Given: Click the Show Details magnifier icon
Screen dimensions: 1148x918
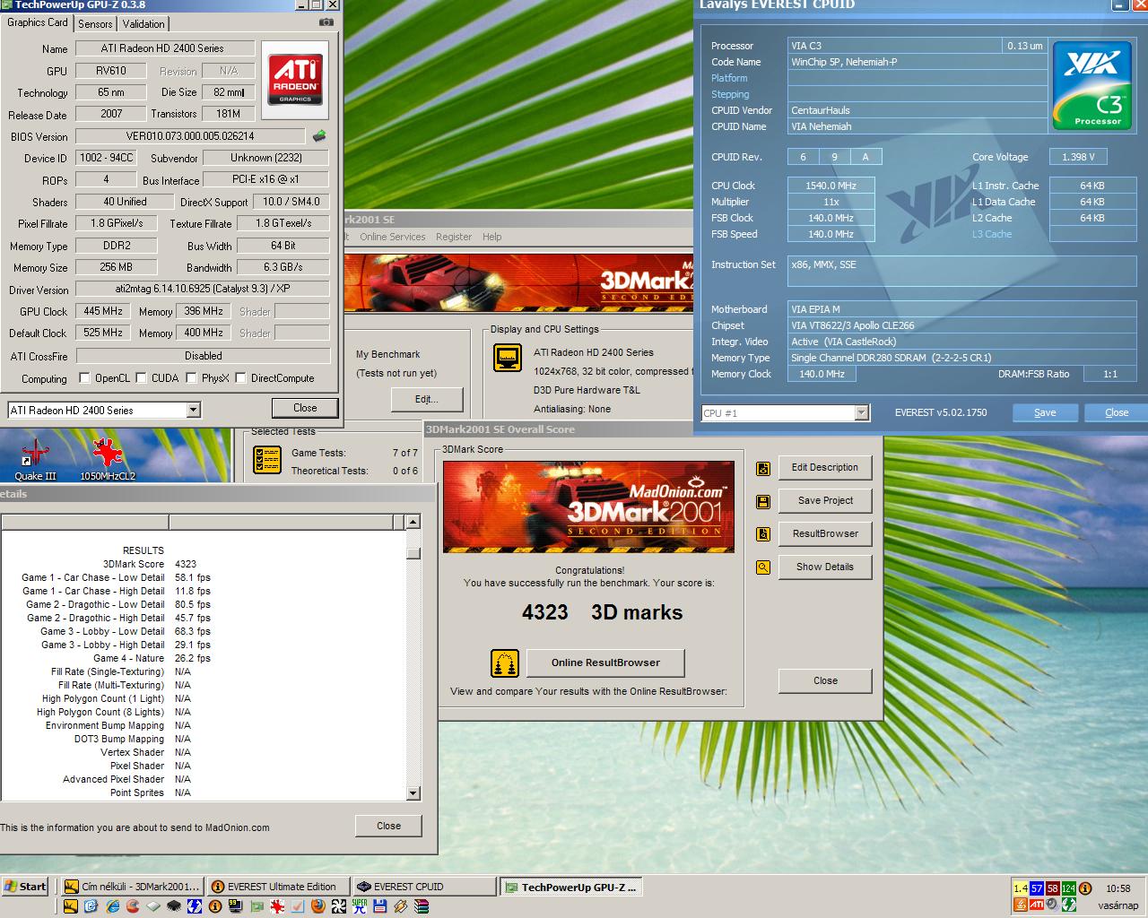Looking at the screenshot, I should (x=763, y=567).
